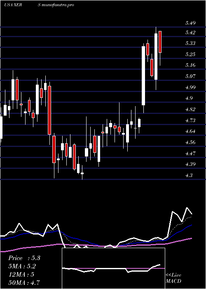Click the 5.49 price axis label
This screenshot has height=289, width=206.
(190, 23)
